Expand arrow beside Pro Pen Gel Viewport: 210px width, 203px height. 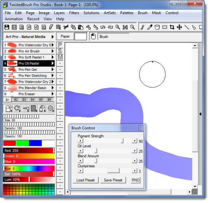pos(53,69)
